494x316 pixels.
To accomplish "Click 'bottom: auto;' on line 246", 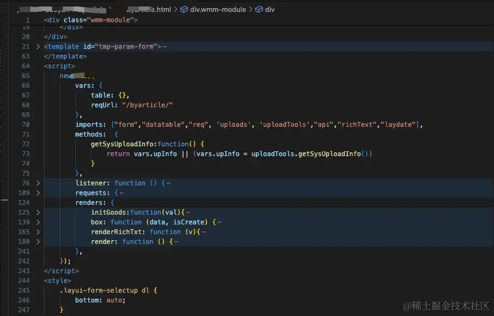I will (x=100, y=300).
